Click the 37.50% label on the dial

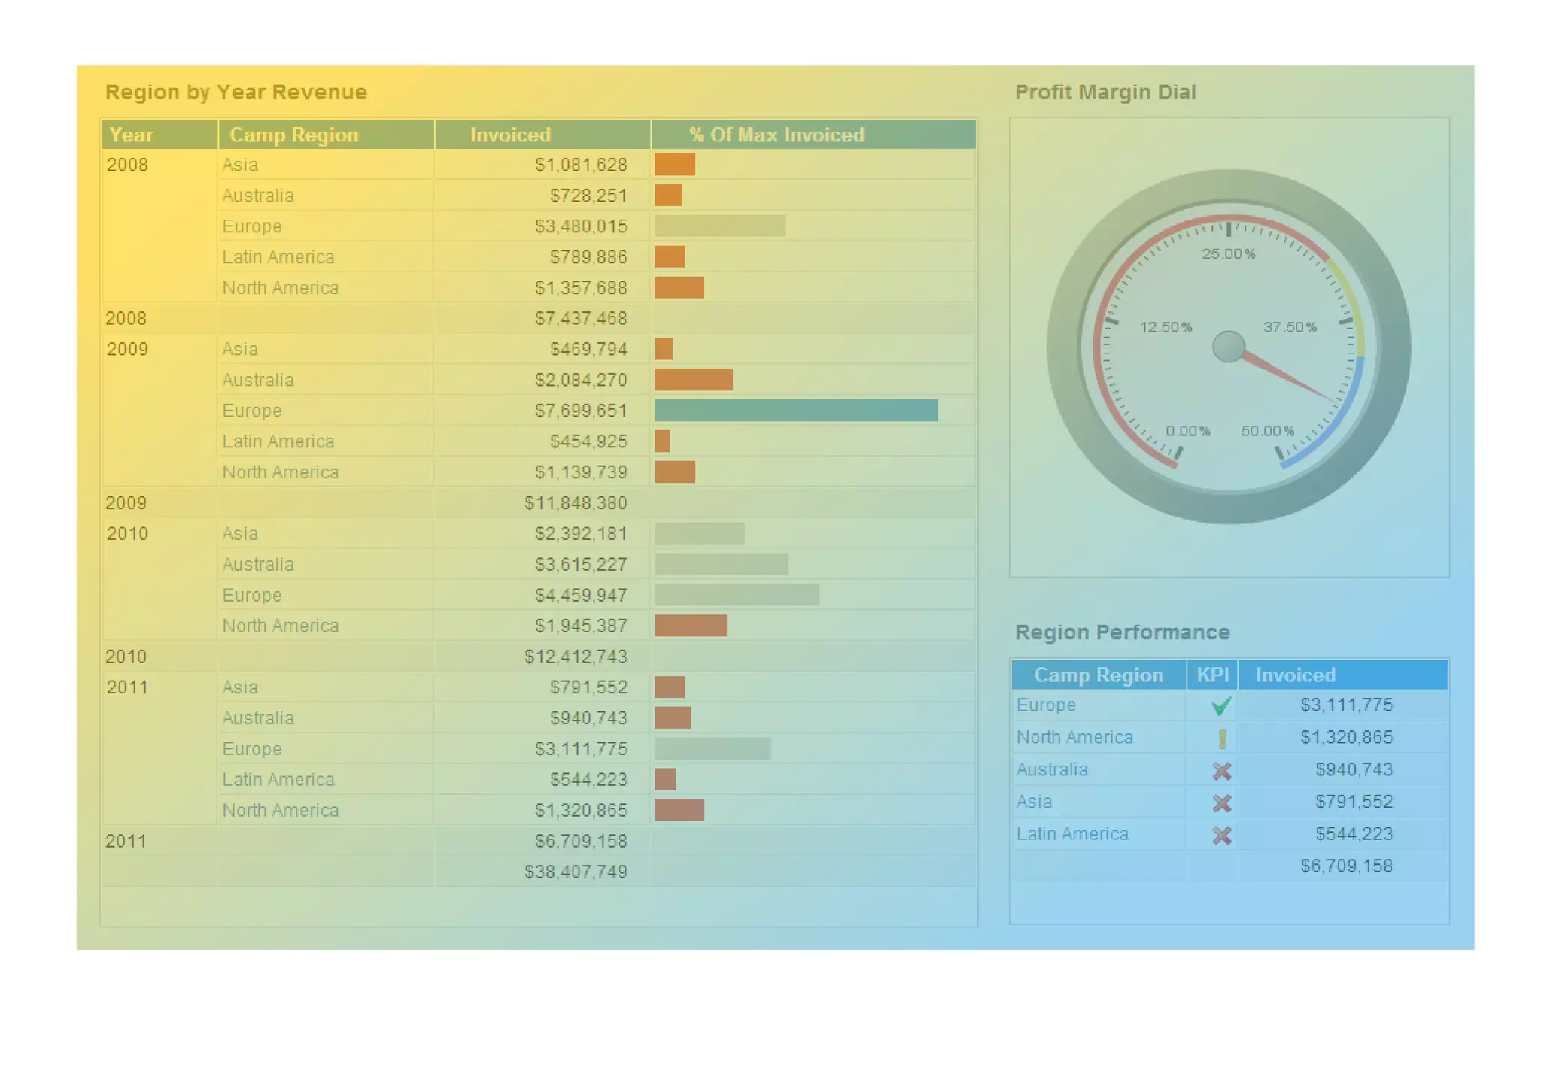pyautogui.click(x=1289, y=327)
